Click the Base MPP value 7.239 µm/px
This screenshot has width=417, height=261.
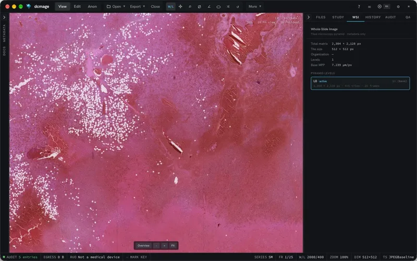click(x=342, y=65)
